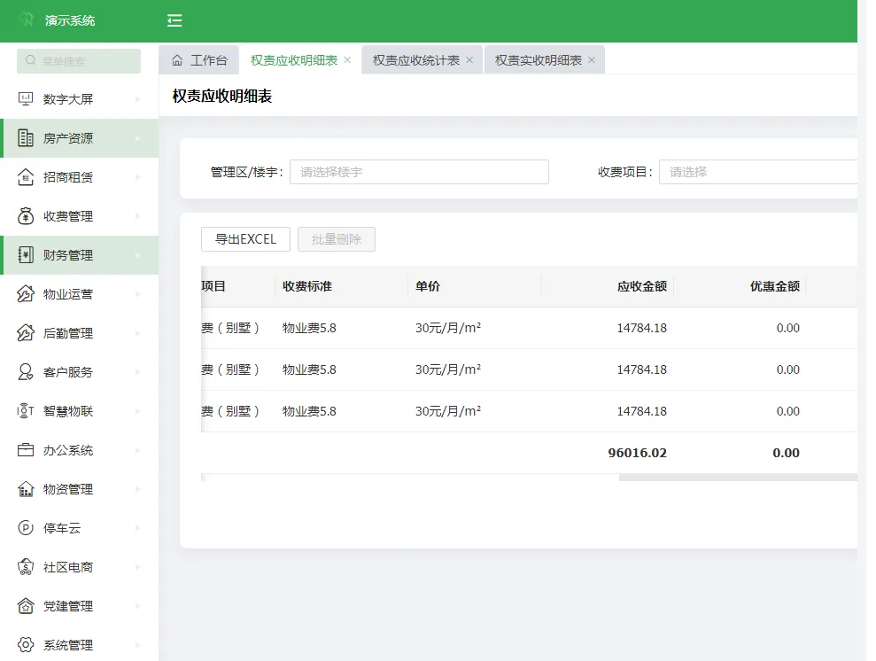876x661 pixels.
Task: Click the 优惠金额 column header
Action: click(x=775, y=286)
